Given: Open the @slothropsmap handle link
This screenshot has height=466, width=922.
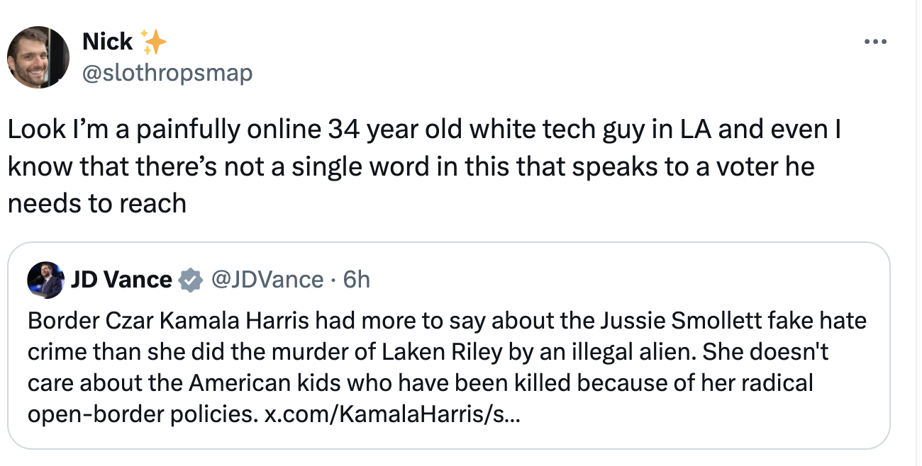Looking at the screenshot, I should (x=167, y=73).
